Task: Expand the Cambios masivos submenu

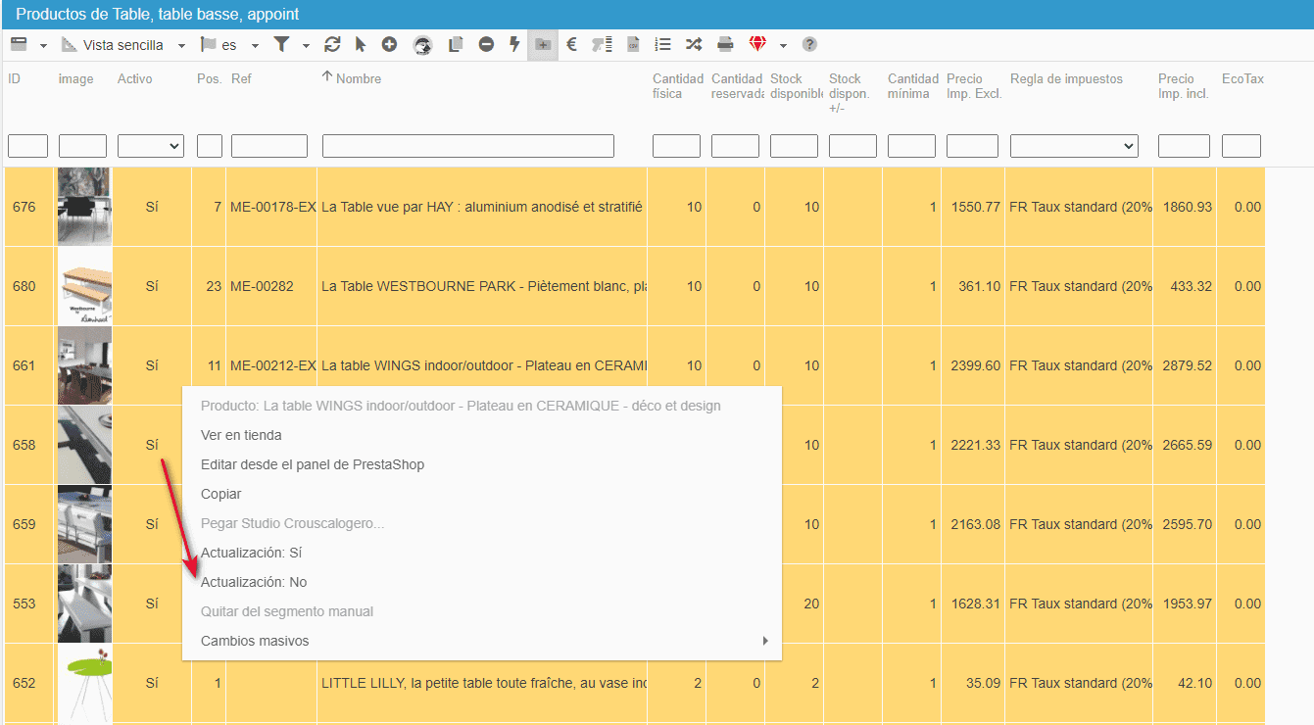Action: point(482,641)
